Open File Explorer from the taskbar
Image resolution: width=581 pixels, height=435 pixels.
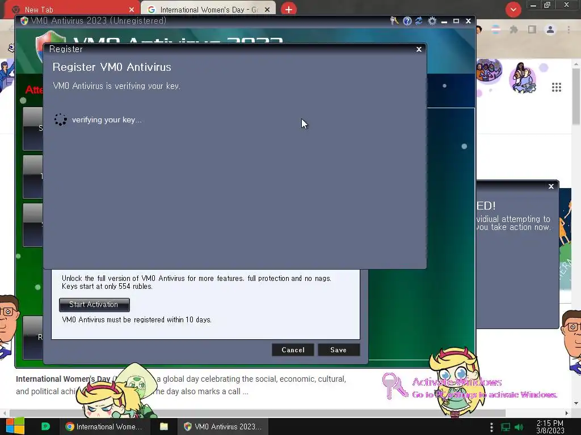point(164,427)
